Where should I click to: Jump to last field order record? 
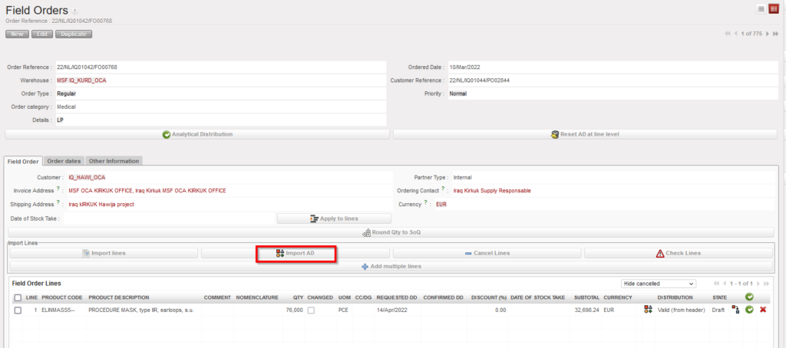click(778, 34)
